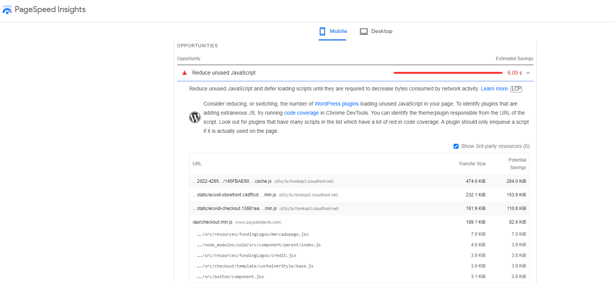Click the red warning triangle icon
Viewport: 614px width, 283px height.
[185, 73]
